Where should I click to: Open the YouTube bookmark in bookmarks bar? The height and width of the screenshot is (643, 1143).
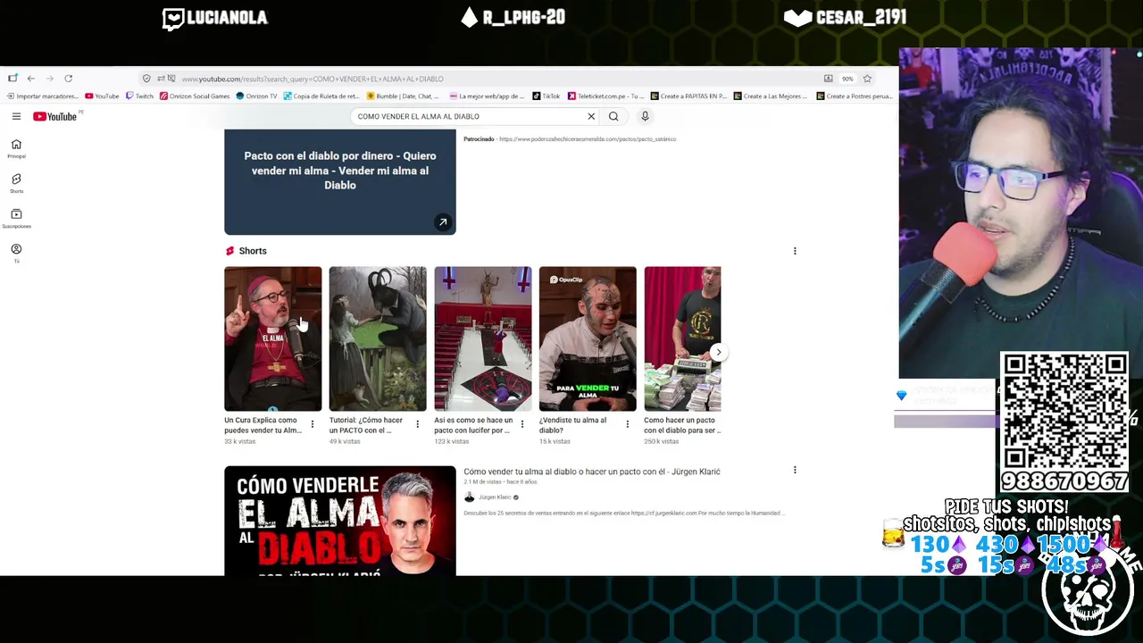tap(102, 96)
